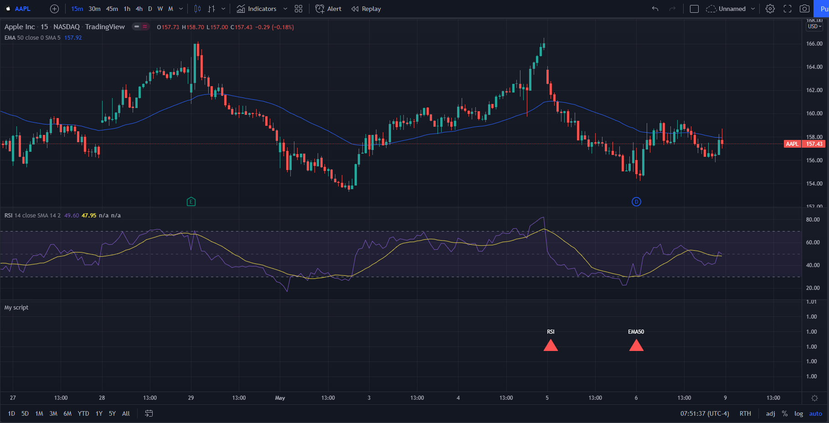Expand the chart type dropdown arrow
Viewport: 829px width, 423px height.
pos(223,9)
